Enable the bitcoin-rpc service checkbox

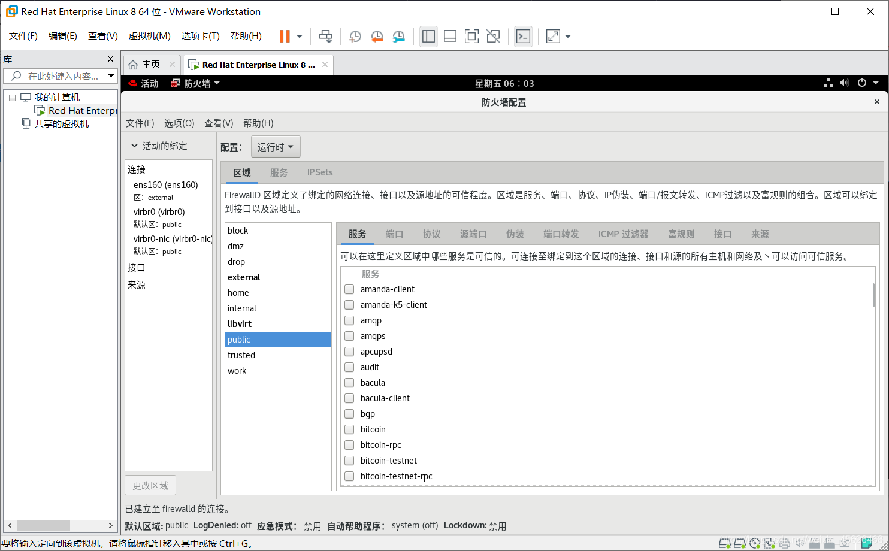click(349, 445)
